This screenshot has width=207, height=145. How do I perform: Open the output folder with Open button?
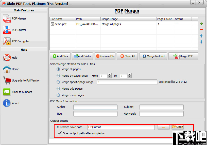[178, 127]
